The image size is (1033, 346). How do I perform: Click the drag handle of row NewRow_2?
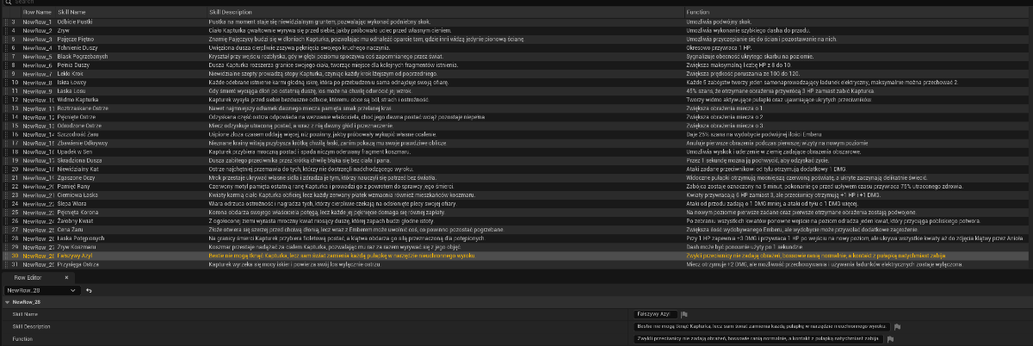[4, 30]
